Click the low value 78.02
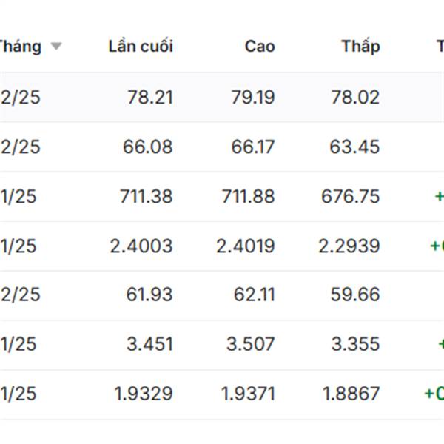The width and height of the screenshot is (444, 444). click(354, 98)
